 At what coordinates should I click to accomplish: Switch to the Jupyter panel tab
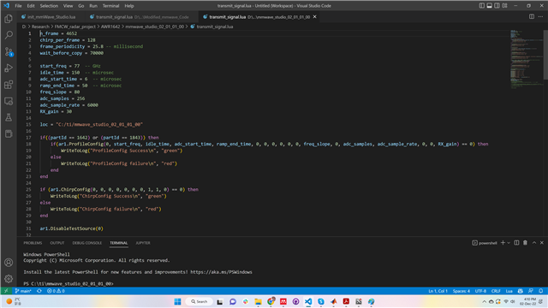143,243
